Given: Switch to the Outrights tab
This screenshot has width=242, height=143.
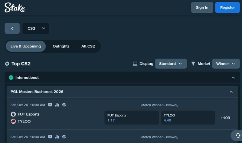Looking at the screenshot, I should (x=61, y=46).
